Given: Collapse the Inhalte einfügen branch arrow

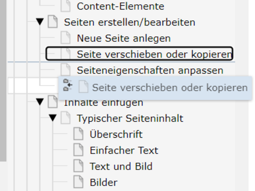Looking at the screenshot, I should pos(40,102).
